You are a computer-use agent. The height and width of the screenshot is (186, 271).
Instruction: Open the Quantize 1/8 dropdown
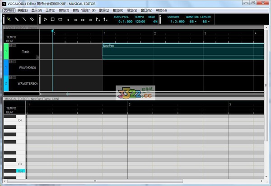click(193, 22)
